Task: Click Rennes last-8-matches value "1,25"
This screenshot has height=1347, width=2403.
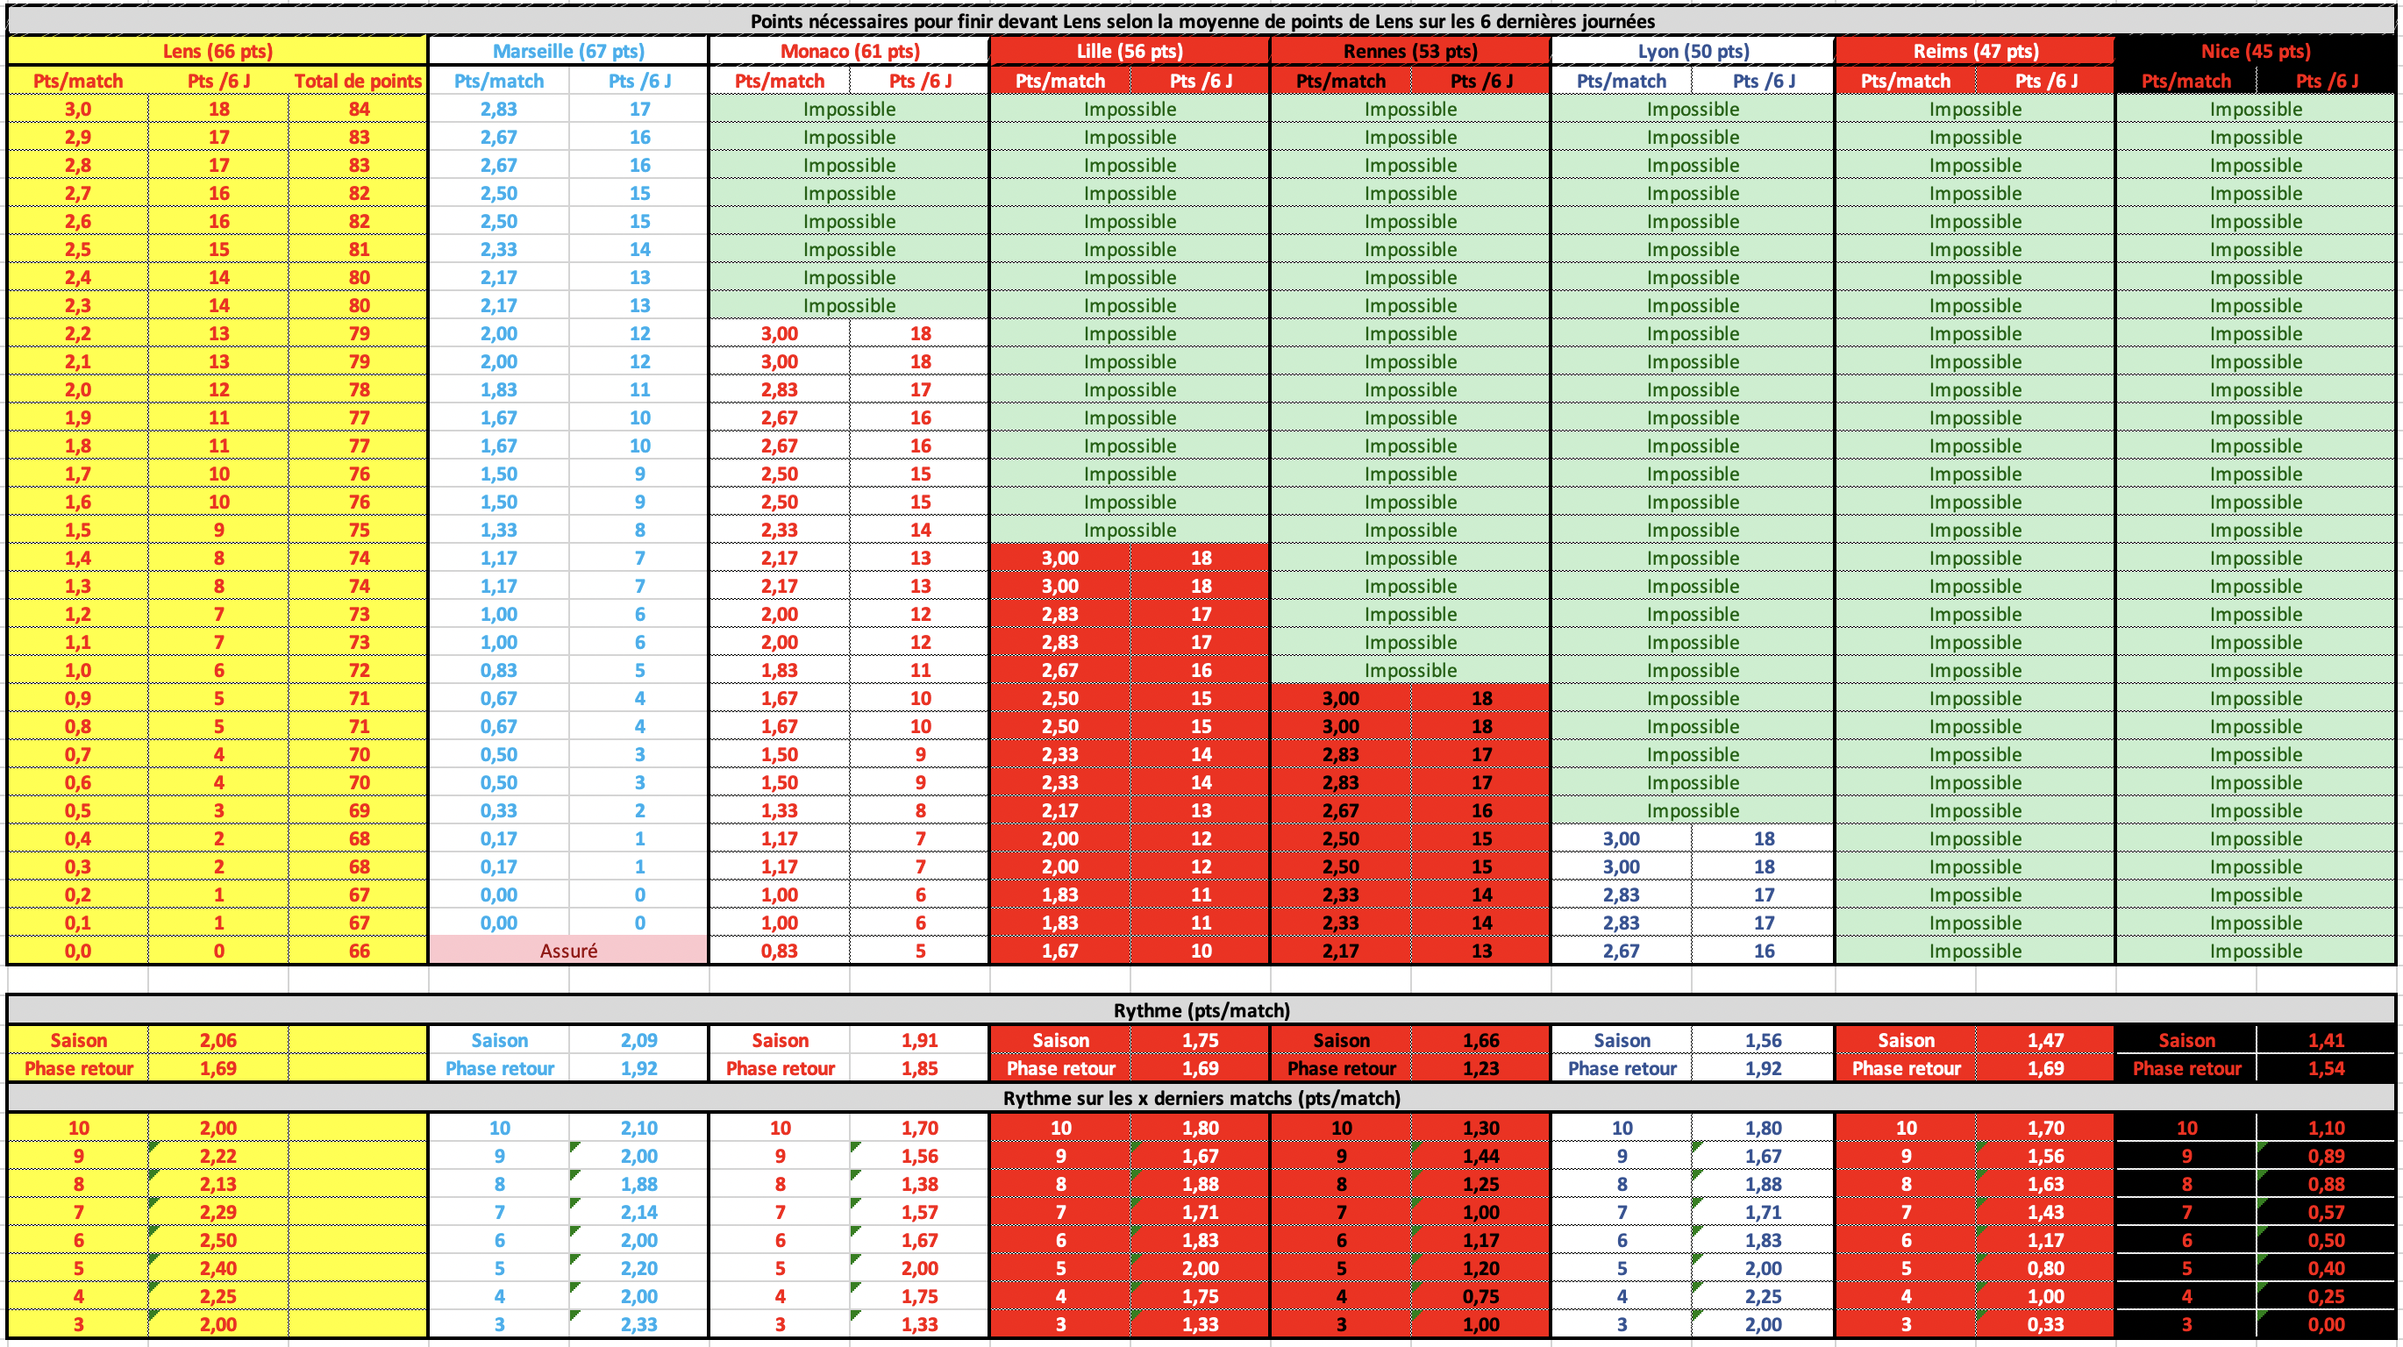Action: [1481, 1184]
